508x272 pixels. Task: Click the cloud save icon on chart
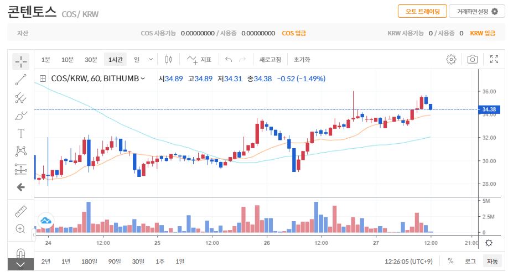pyautogui.click(x=46, y=221)
